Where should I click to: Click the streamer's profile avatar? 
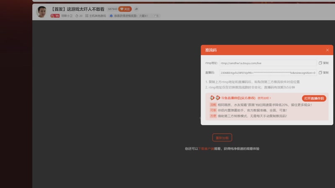pos(41,12)
